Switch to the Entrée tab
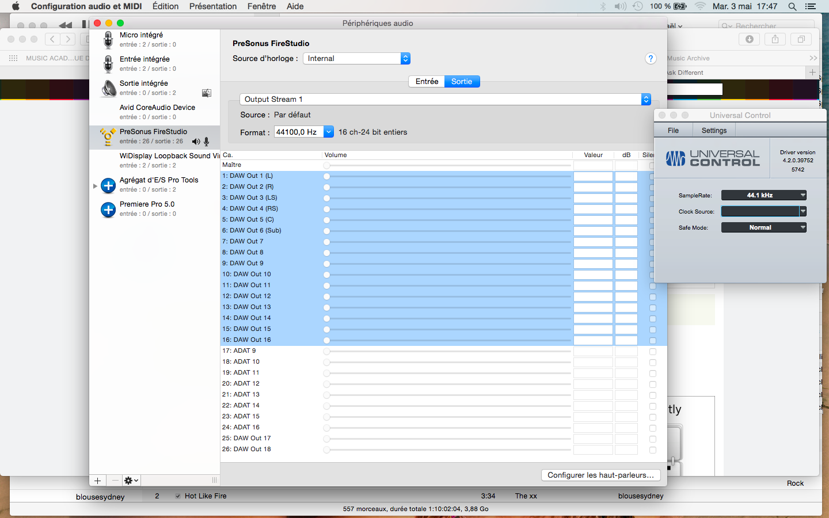The image size is (829, 518). [x=427, y=82]
